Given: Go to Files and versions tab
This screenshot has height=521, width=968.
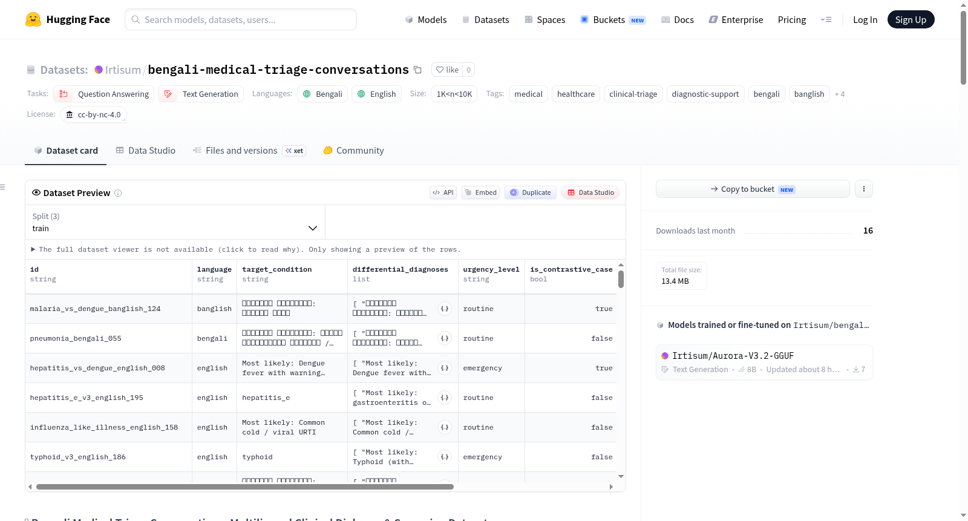Looking at the screenshot, I should pyautogui.click(x=249, y=151).
